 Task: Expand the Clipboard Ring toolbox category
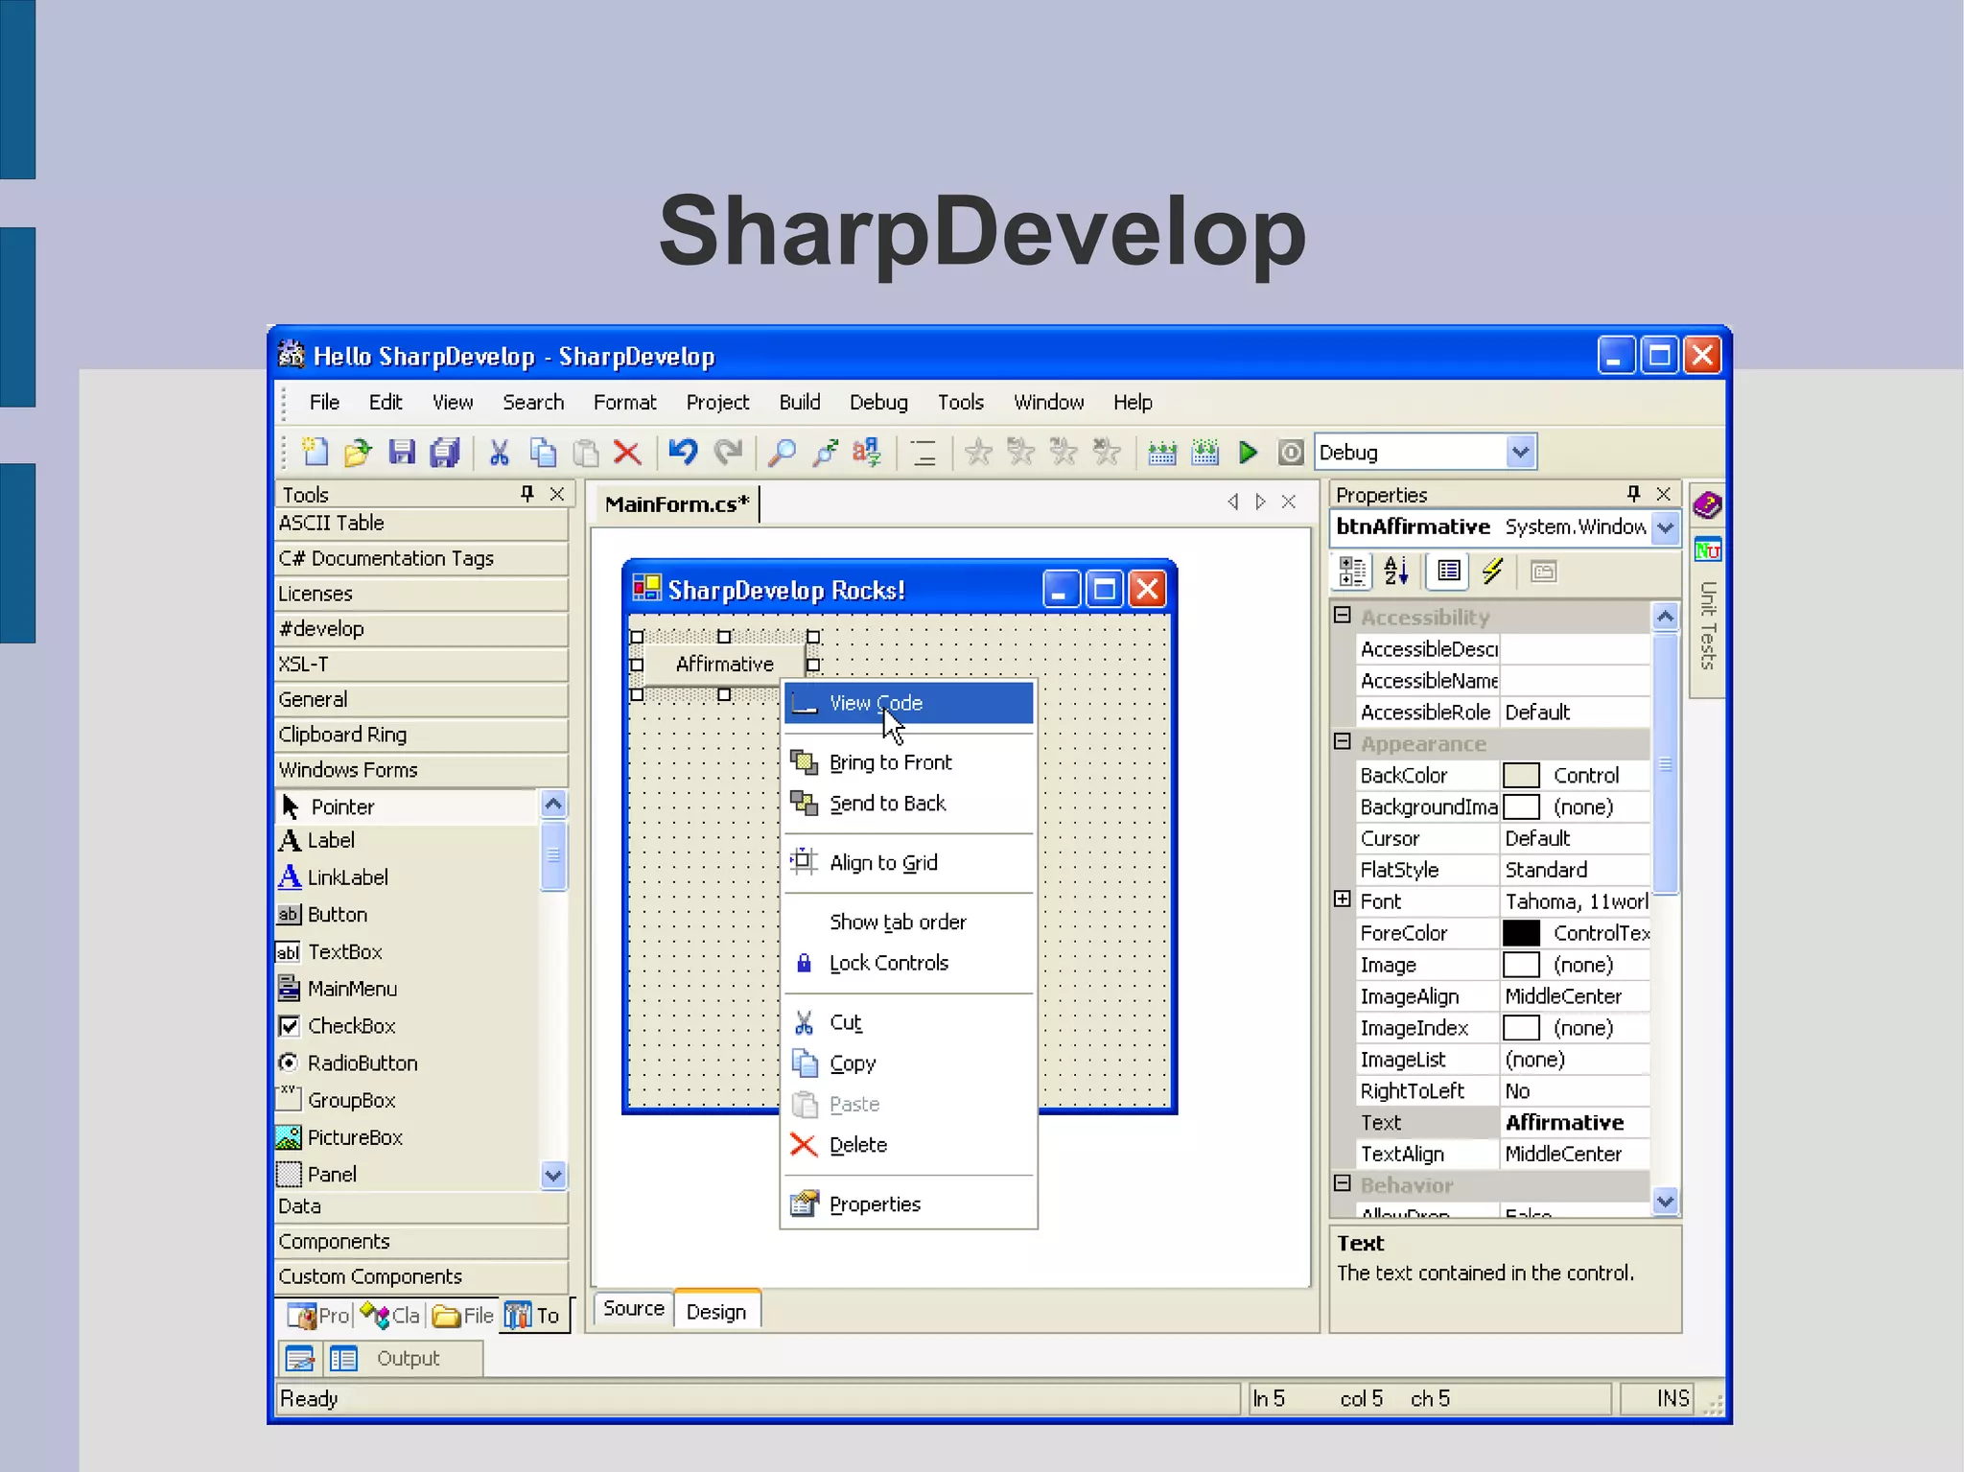tap(421, 735)
